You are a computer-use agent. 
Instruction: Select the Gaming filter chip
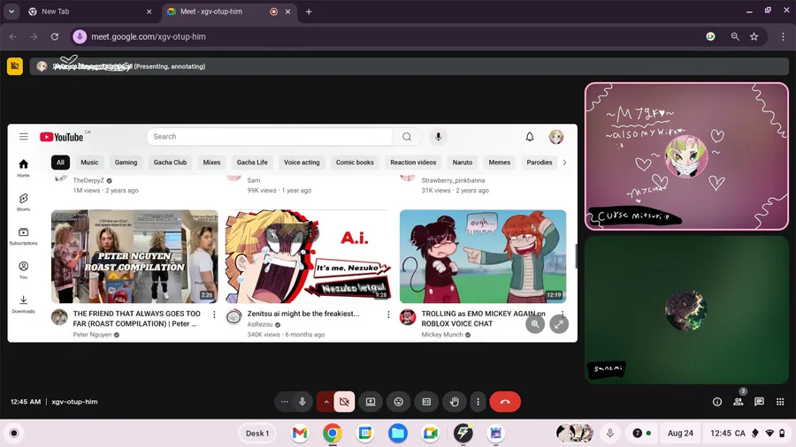pos(126,163)
